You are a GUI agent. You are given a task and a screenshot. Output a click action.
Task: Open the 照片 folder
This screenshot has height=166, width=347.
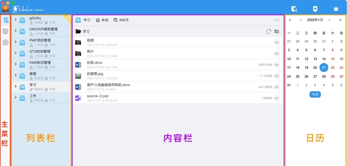178,53
